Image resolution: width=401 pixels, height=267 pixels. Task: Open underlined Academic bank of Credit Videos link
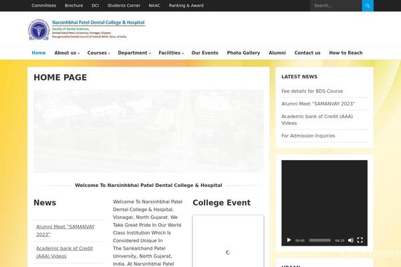(64, 252)
